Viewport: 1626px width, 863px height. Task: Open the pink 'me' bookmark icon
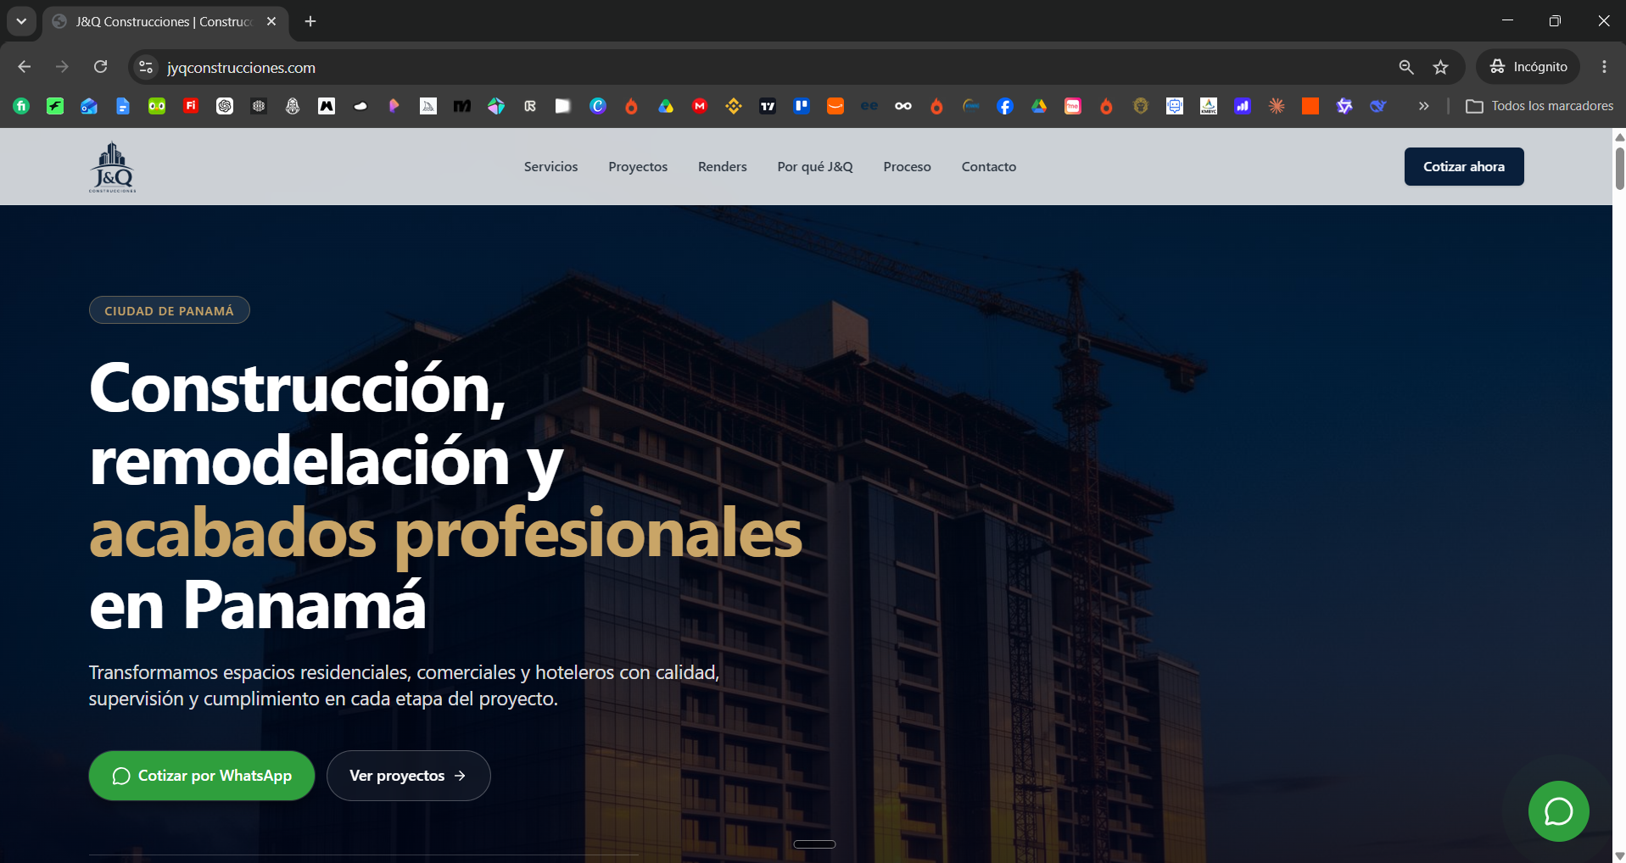point(1073,106)
